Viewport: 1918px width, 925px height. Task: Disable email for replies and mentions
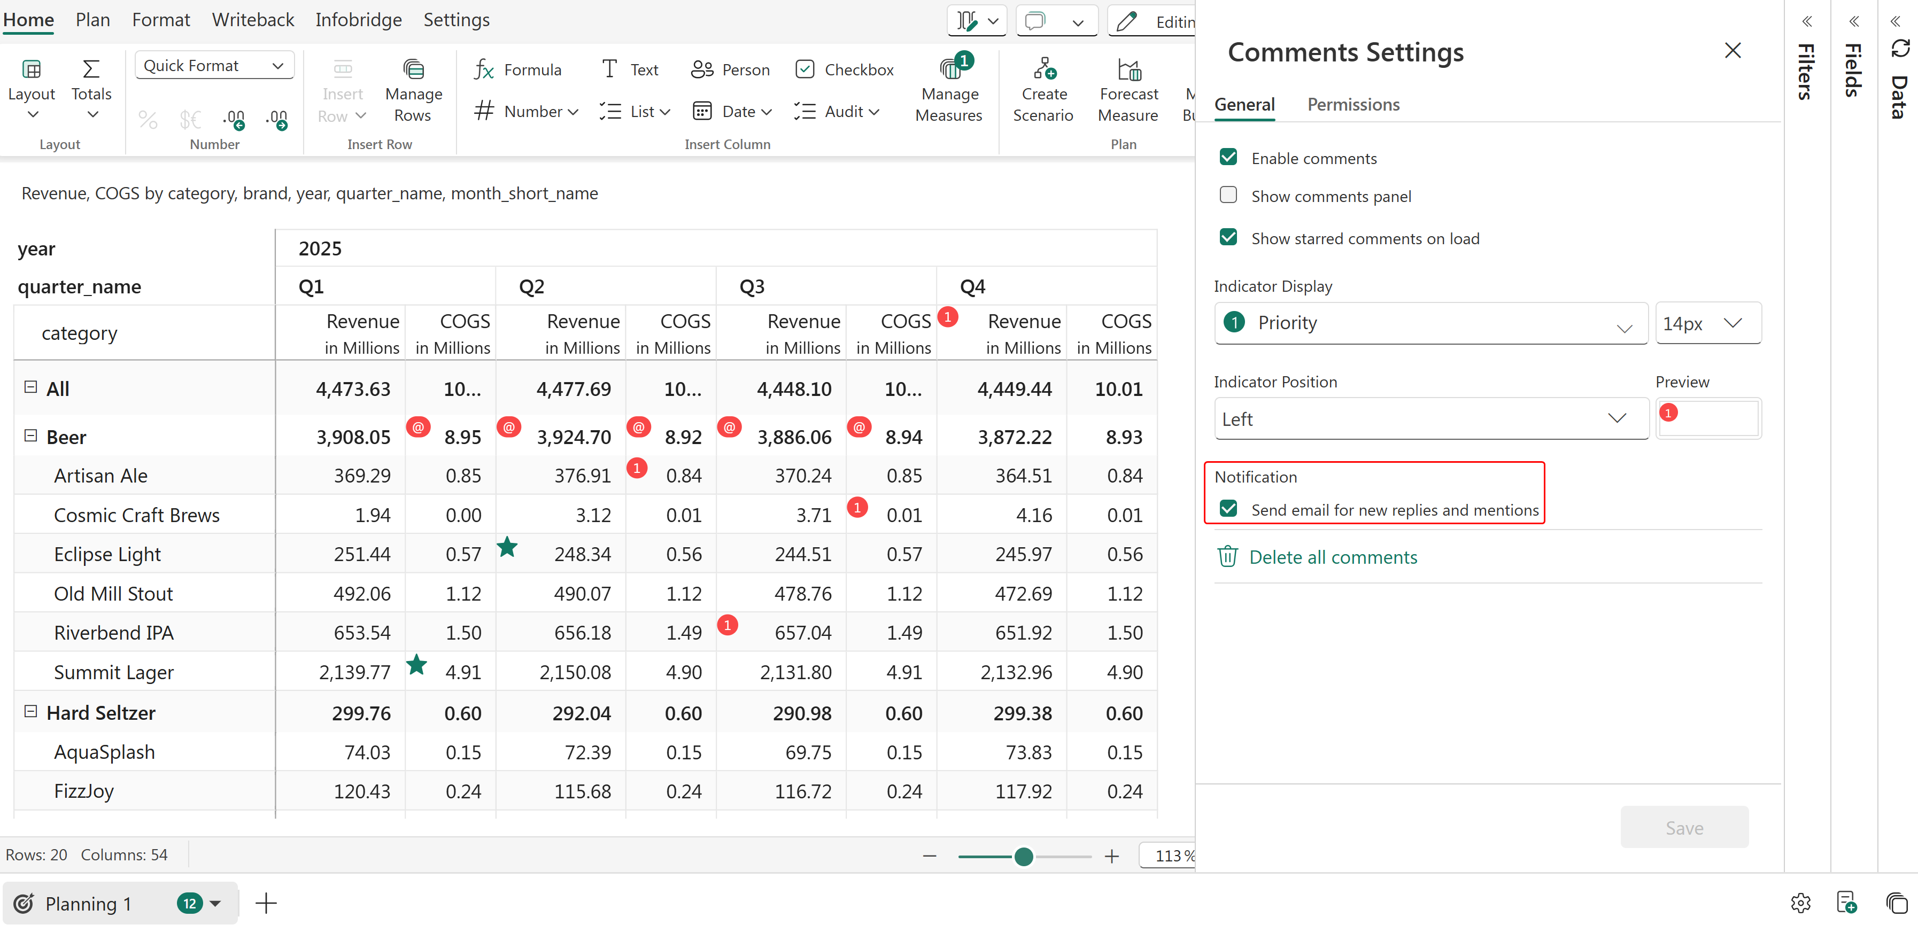(1228, 509)
